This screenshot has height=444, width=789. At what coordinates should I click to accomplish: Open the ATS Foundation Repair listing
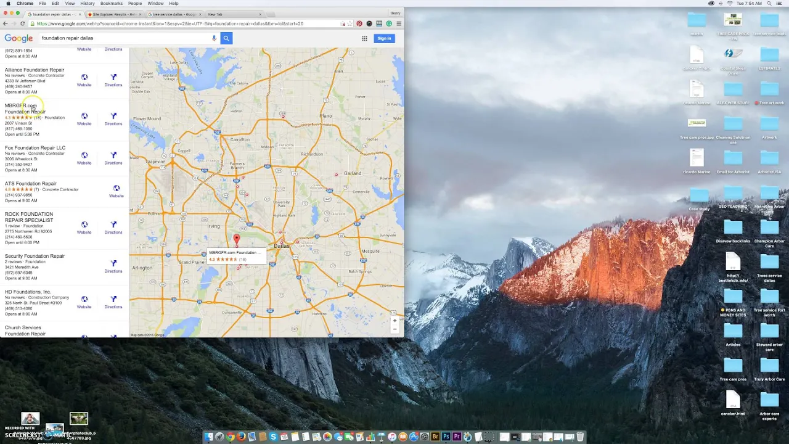pos(31,184)
